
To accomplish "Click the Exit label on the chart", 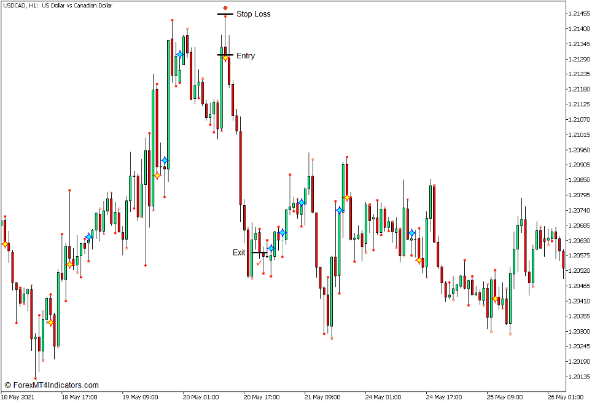I will coord(238,252).
